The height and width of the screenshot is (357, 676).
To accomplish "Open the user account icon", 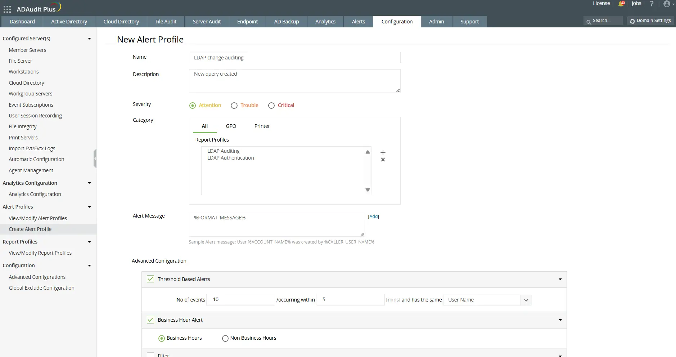I will pos(667,4).
